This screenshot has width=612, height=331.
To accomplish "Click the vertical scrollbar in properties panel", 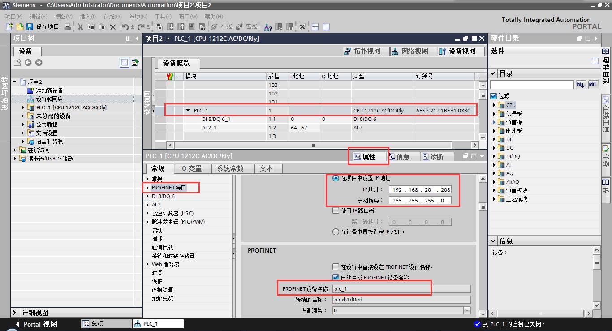I will coord(483,245).
